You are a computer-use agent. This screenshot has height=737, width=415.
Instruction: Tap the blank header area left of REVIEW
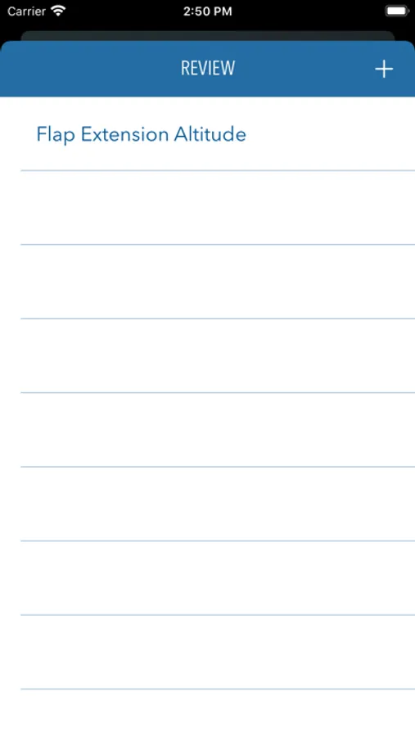[x=89, y=69]
